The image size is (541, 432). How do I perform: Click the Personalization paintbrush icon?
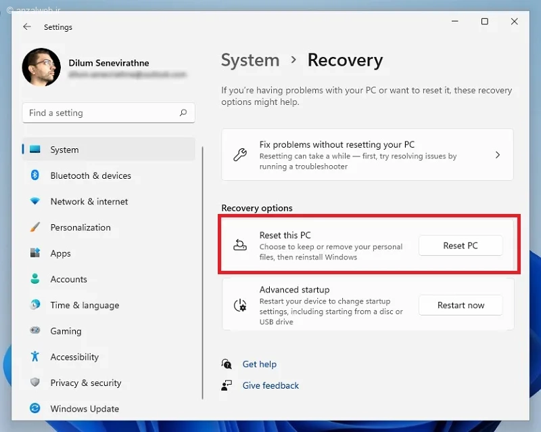(x=35, y=227)
